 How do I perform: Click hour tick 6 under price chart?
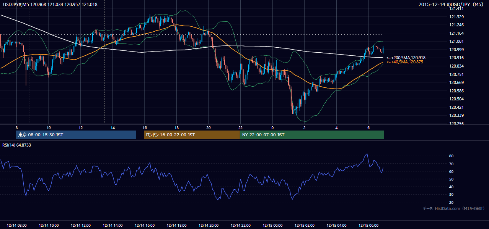click(368, 127)
